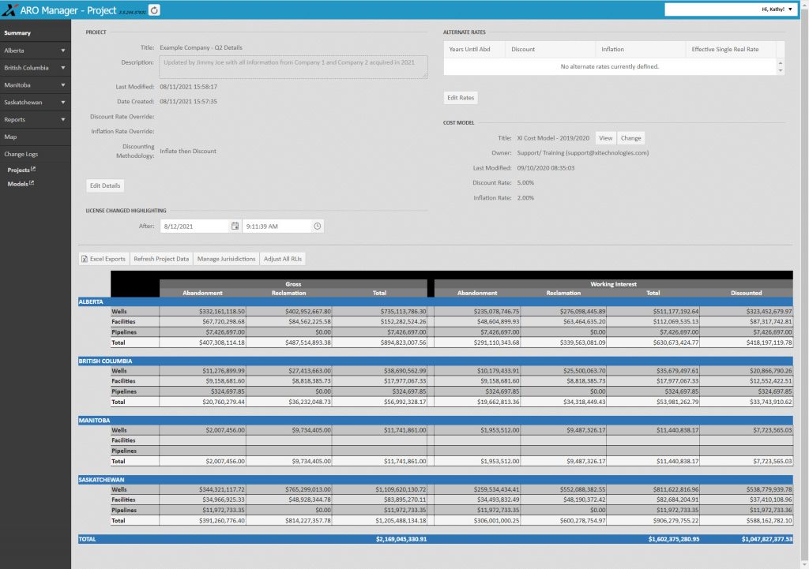Click the Alternate Rates table scrollbar down arrow
Viewport: 809px width, 569px height.
pos(780,70)
